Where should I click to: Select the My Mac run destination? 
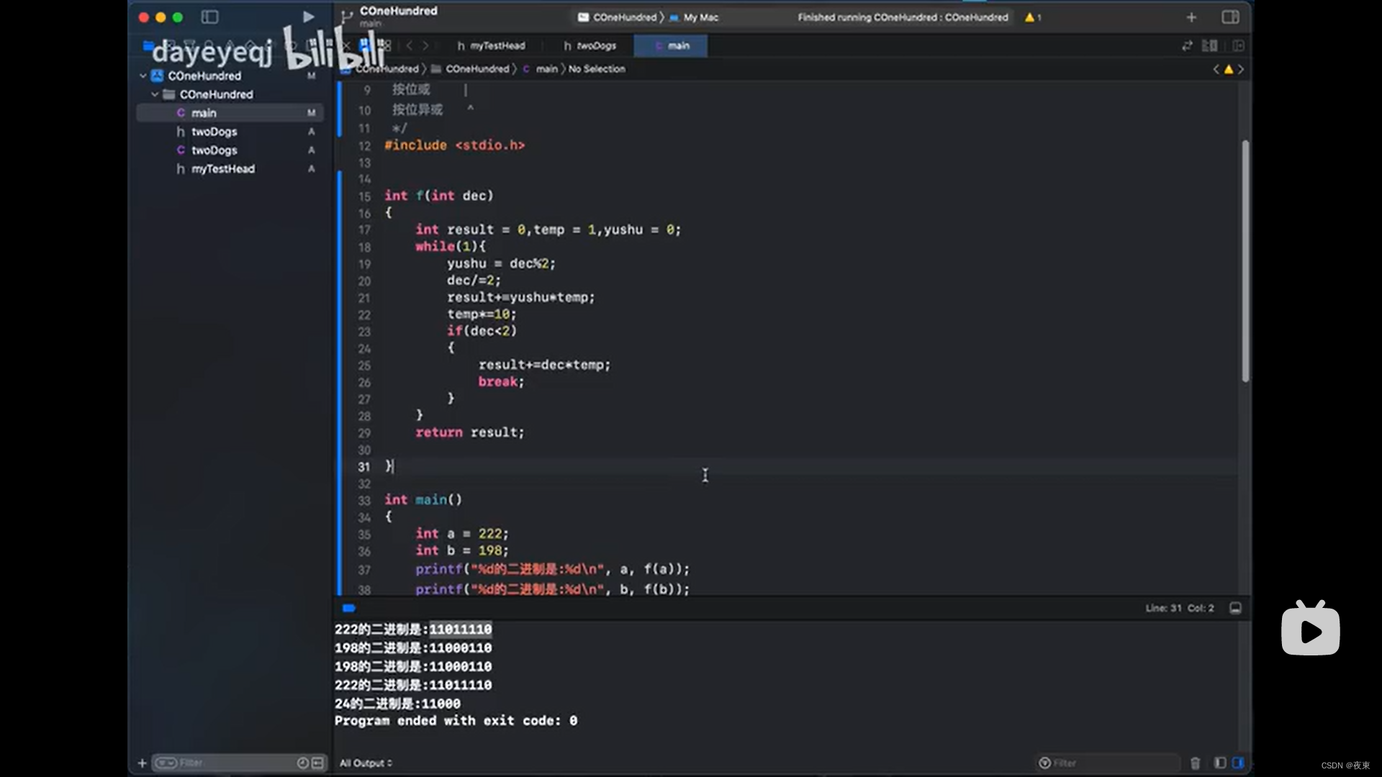700,17
